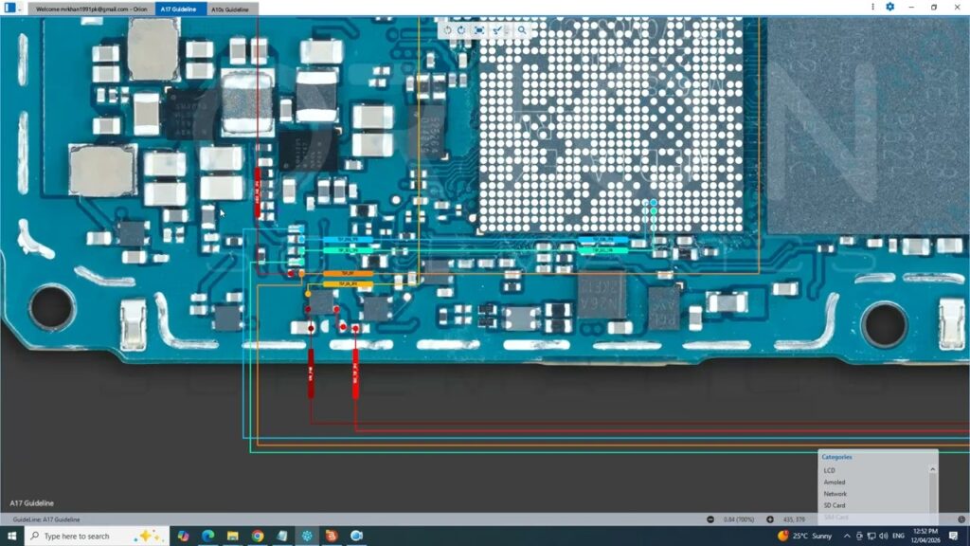
Task: Choose Amoled from the Categories list
Action: pyautogui.click(x=835, y=482)
